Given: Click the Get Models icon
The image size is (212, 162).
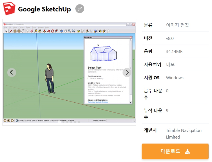Looking at the screenshot, I should (x=100, y=31).
